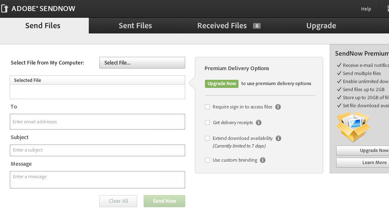
Task: Click 'Send files up to 2GB' feature text
Action: coord(364,89)
